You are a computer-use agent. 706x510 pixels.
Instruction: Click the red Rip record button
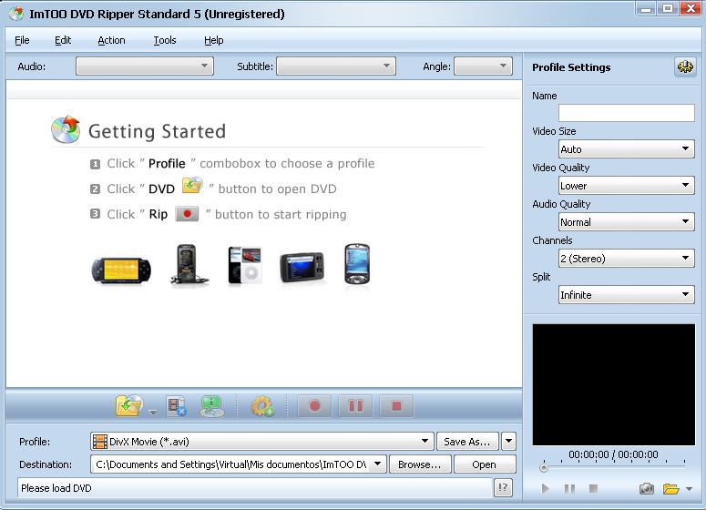click(x=314, y=406)
